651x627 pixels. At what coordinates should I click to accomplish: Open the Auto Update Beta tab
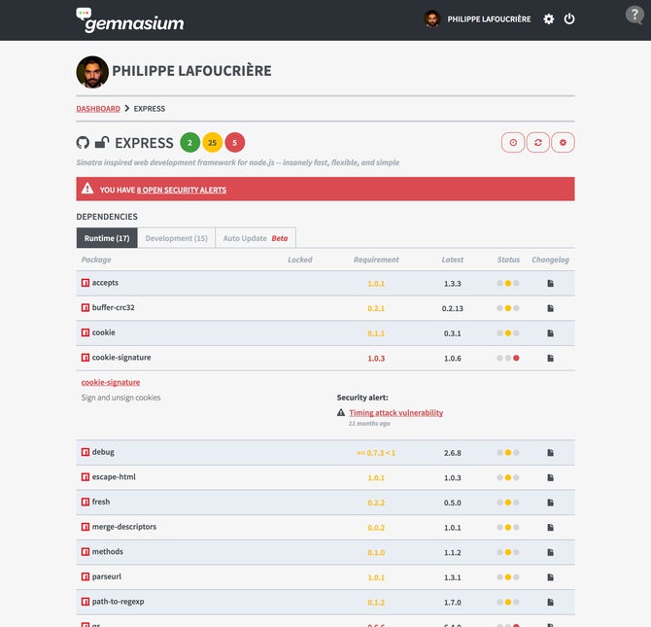256,238
